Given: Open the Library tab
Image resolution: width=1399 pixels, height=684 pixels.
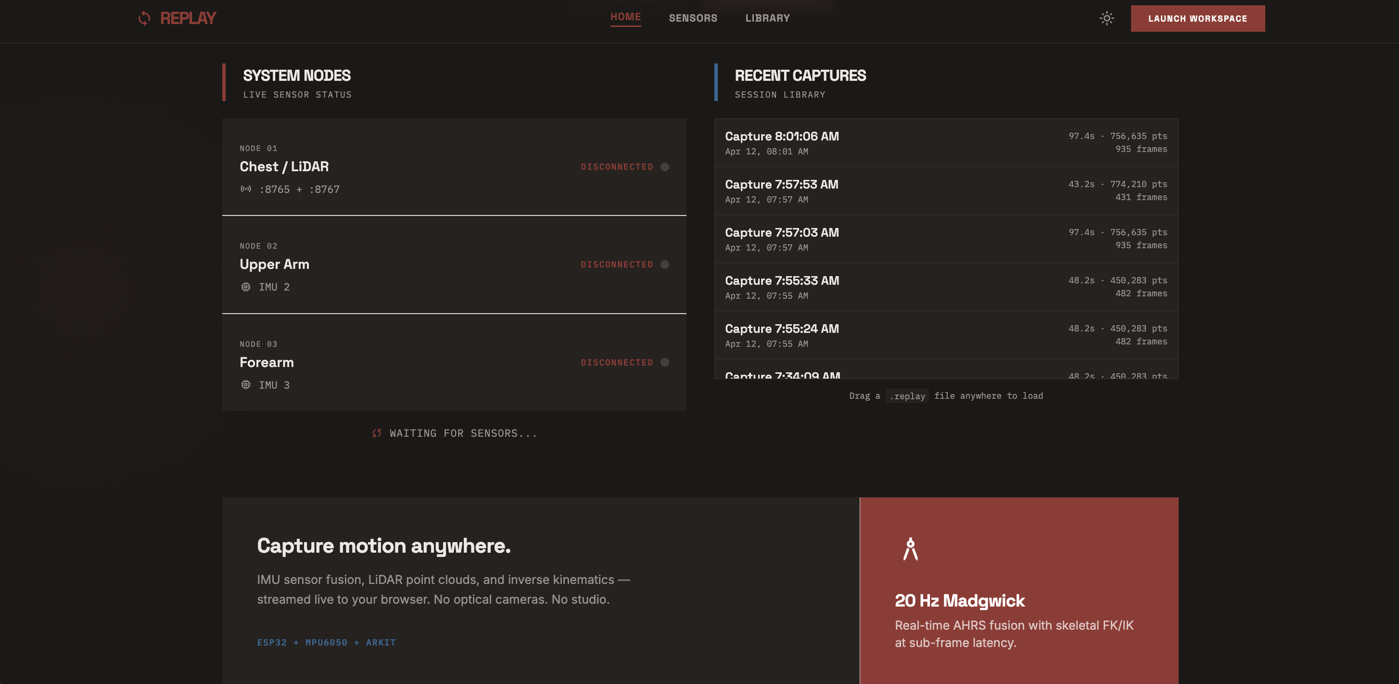Looking at the screenshot, I should point(767,18).
